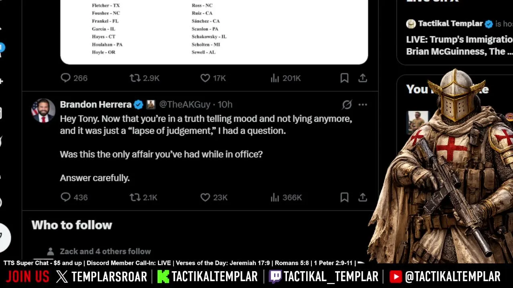Open Brandon Herrera's display name link
The width and height of the screenshot is (513, 288).
tap(96, 104)
